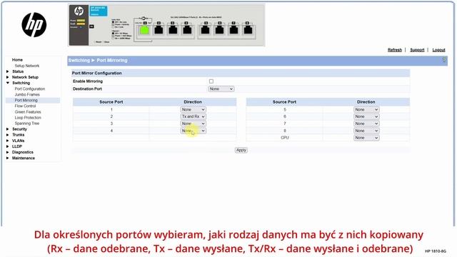Enable the Mirroring checkbox
Image resolution: width=457 pixels, height=257 pixels.
click(x=211, y=81)
